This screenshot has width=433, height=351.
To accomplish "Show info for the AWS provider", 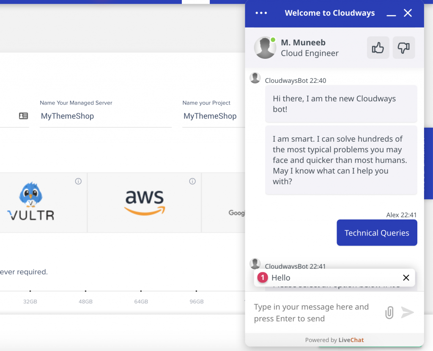I will tap(192, 181).
